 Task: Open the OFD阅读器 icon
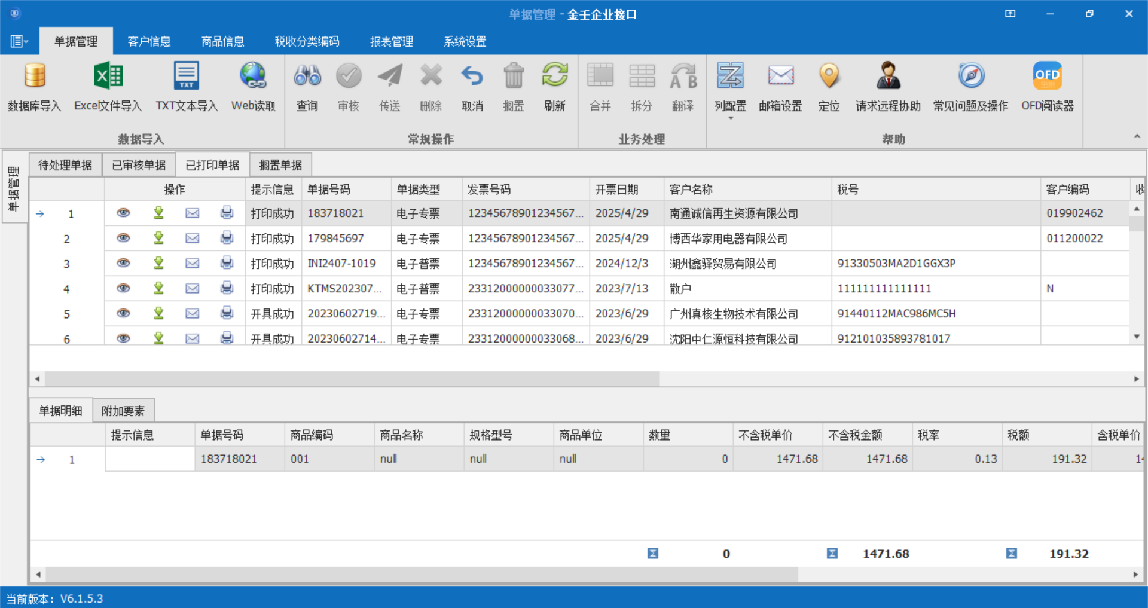coord(1047,77)
